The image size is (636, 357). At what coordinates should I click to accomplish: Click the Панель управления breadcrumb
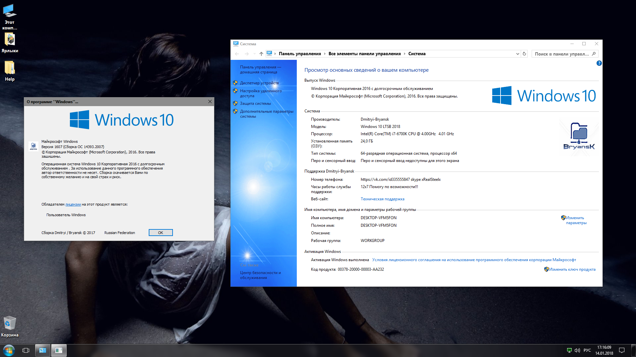[x=299, y=54]
